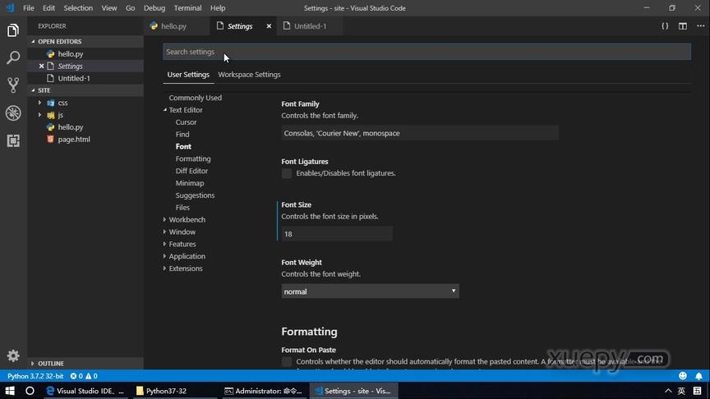Open the File menu
Viewport: 710px width, 399px height.
click(x=29, y=8)
